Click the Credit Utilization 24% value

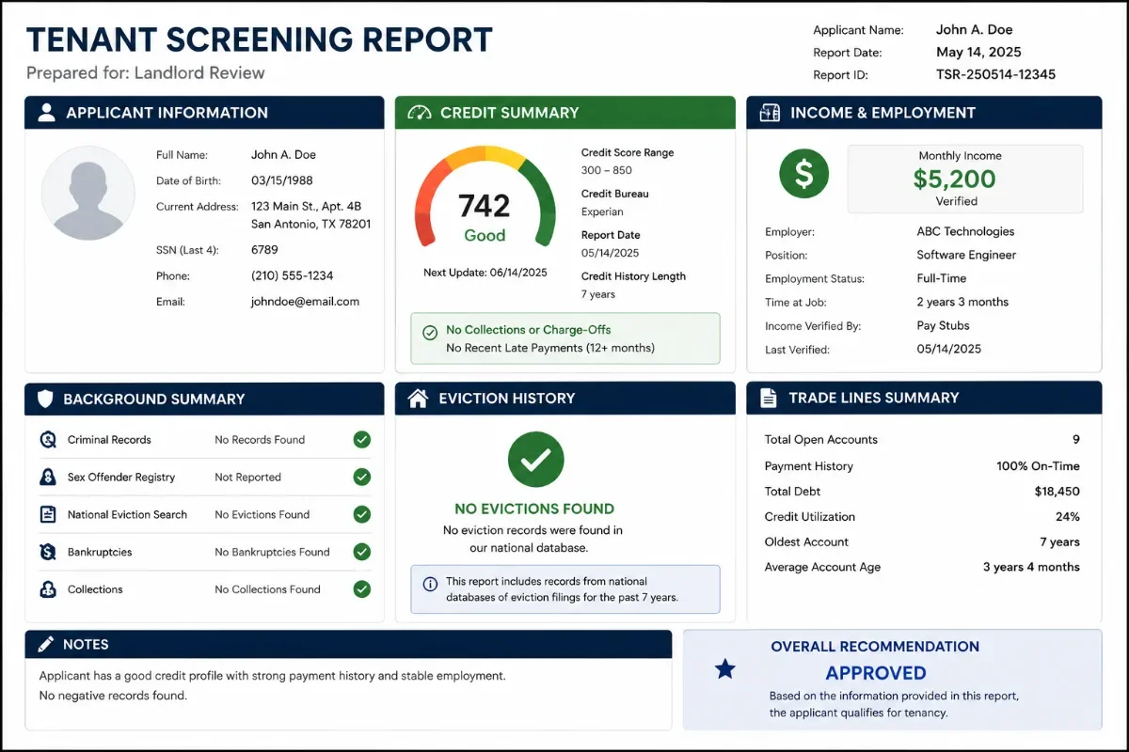point(1068,517)
